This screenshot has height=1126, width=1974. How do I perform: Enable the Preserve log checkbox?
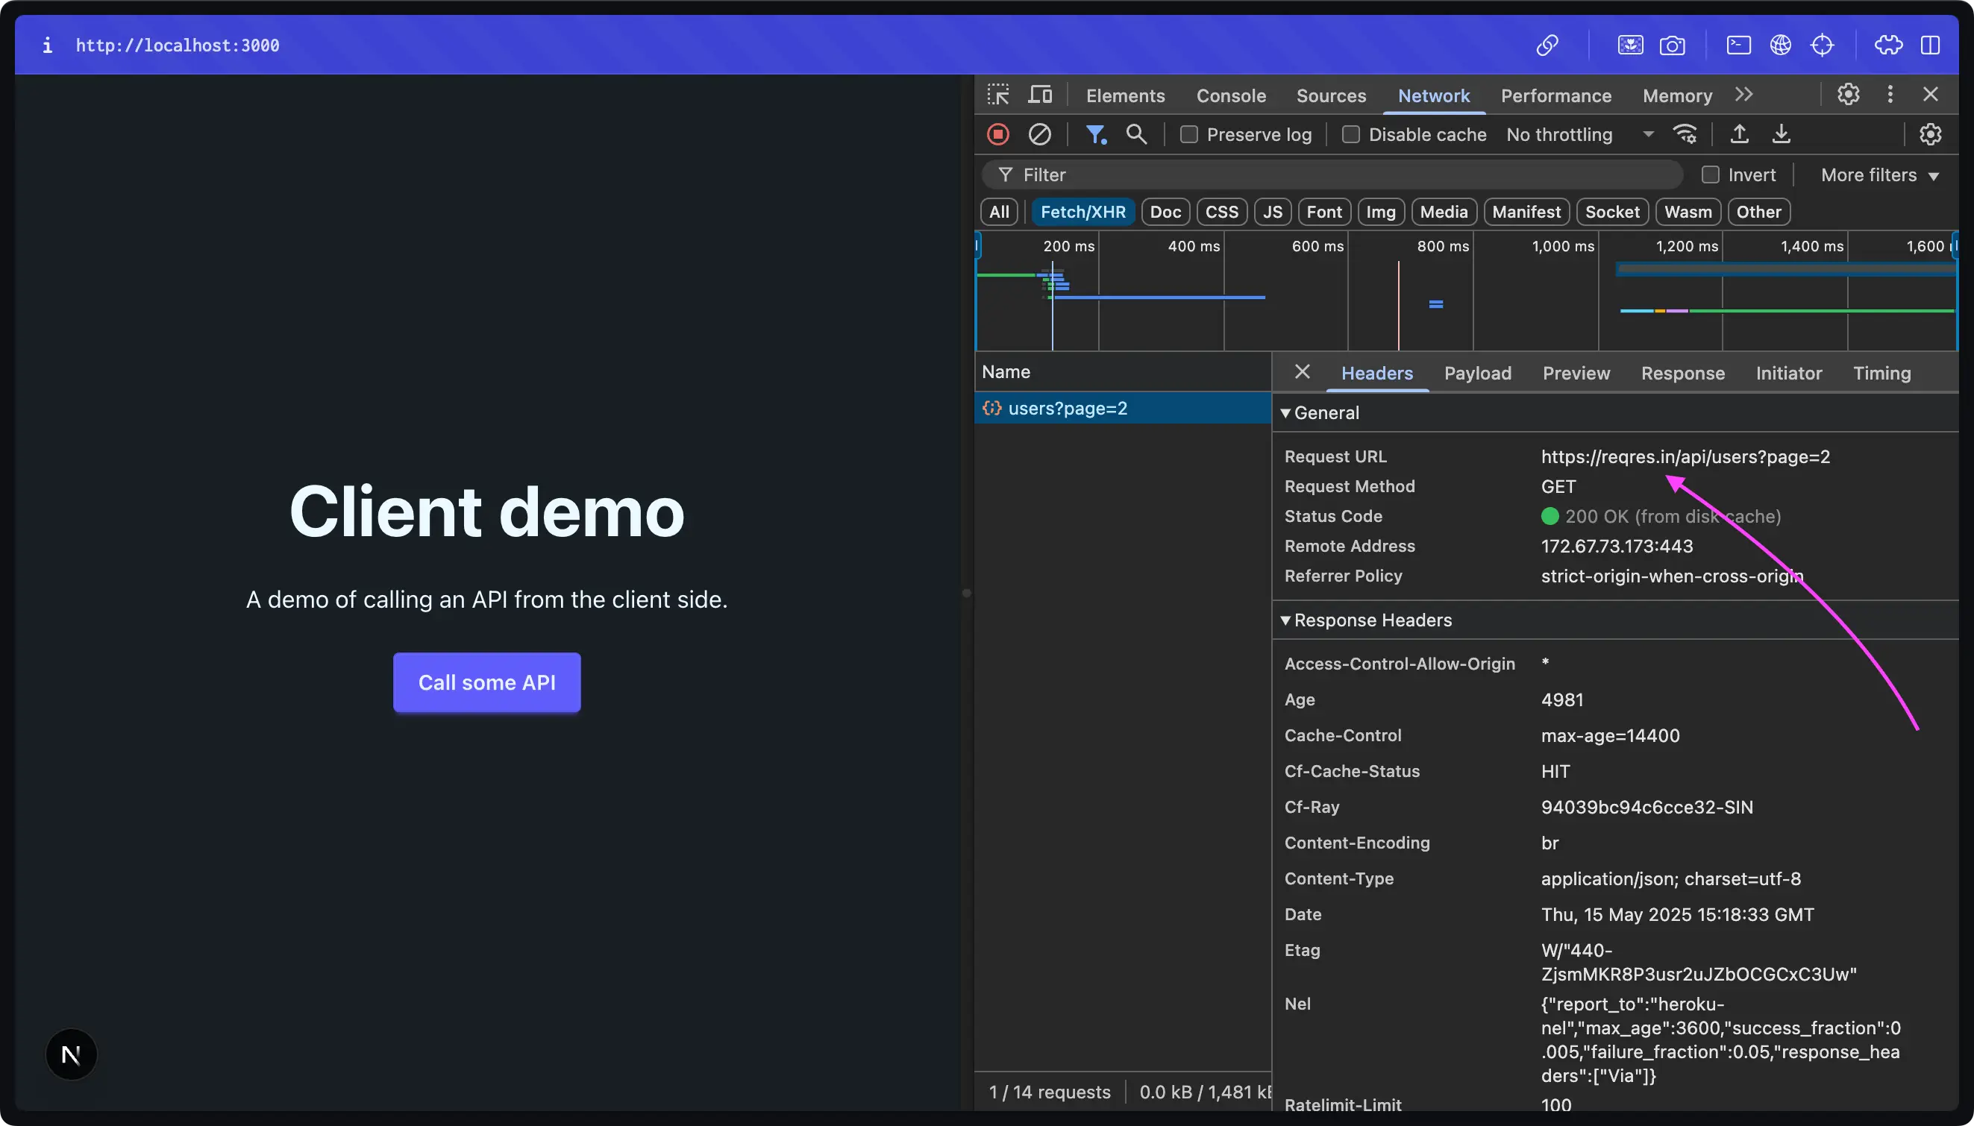point(1189,134)
